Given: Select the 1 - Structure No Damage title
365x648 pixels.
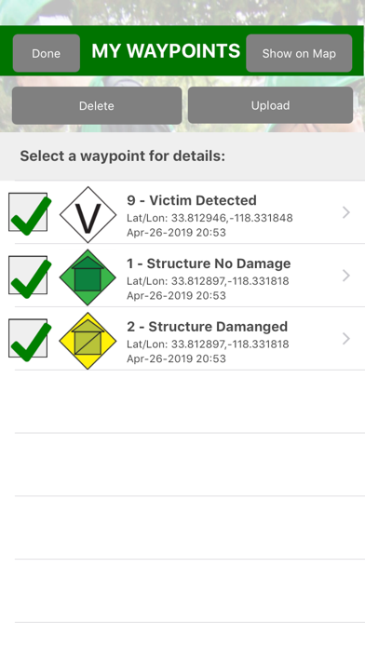Looking at the screenshot, I should click(x=209, y=263).
